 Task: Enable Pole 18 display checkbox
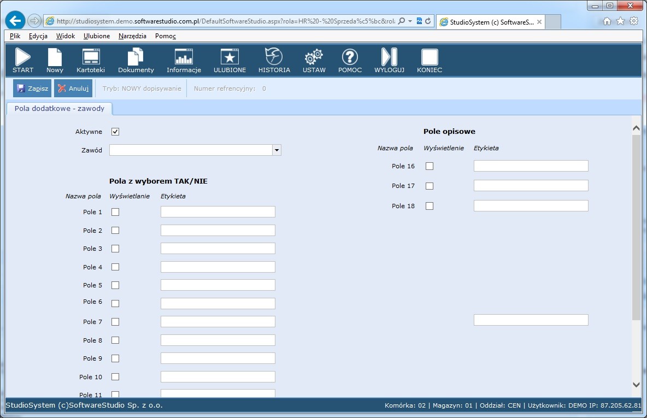(430, 206)
